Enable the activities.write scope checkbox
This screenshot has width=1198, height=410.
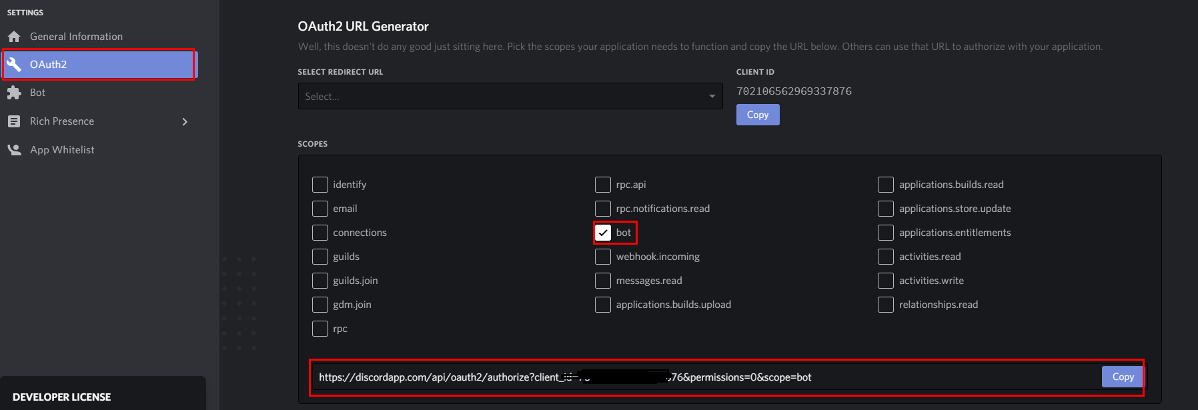click(886, 281)
